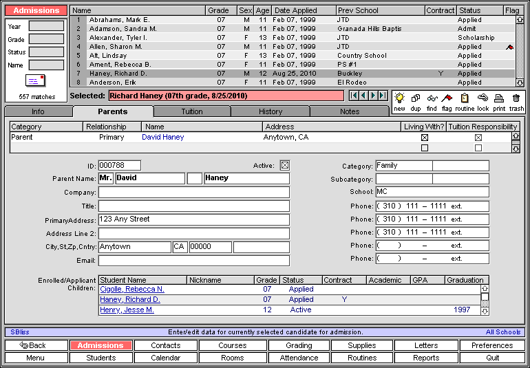The image size is (530, 368).
Task: Switch to the Tuition tab
Action: (192, 111)
